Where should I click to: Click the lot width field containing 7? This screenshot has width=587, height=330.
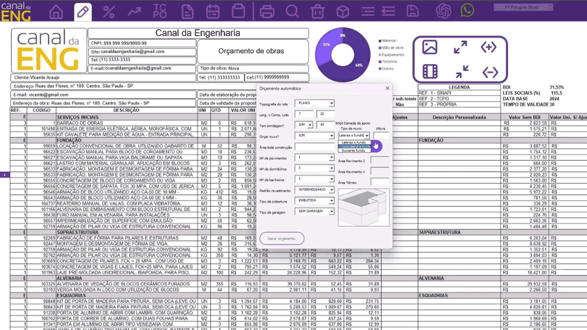click(x=304, y=114)
